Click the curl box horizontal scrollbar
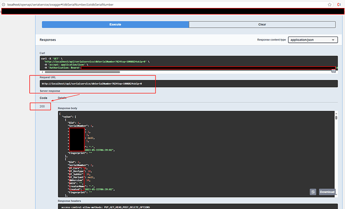 (x=100, y=72)
